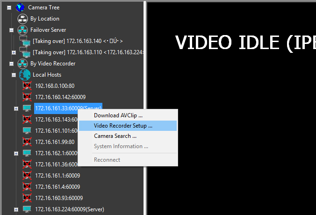Image resolution: width=316 pixels, height=215 pixels.
Task: Expand the Taking over 172.16.163.110 node
Action: point(14,52)
